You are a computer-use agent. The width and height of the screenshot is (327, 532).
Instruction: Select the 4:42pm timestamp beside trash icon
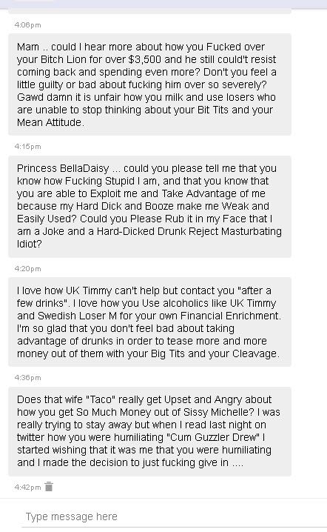coord(28,488)
